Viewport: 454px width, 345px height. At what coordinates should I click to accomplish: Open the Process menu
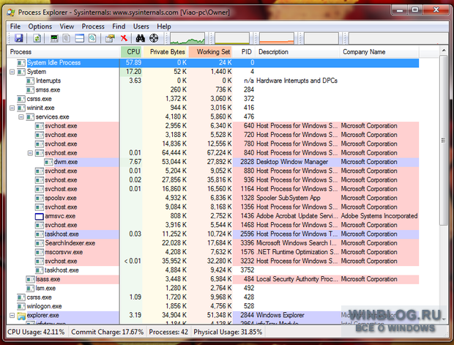93,26
